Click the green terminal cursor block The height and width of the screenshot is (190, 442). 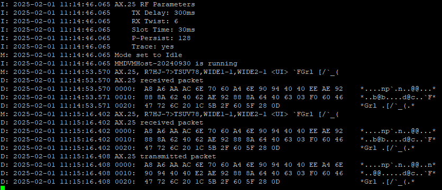click(3, 188)
